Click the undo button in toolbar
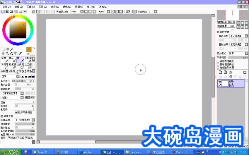The image size is (249, 155). pos(38,12)
